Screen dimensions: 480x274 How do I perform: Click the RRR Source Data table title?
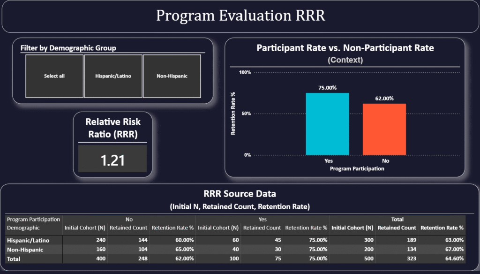tap(240, 193)
